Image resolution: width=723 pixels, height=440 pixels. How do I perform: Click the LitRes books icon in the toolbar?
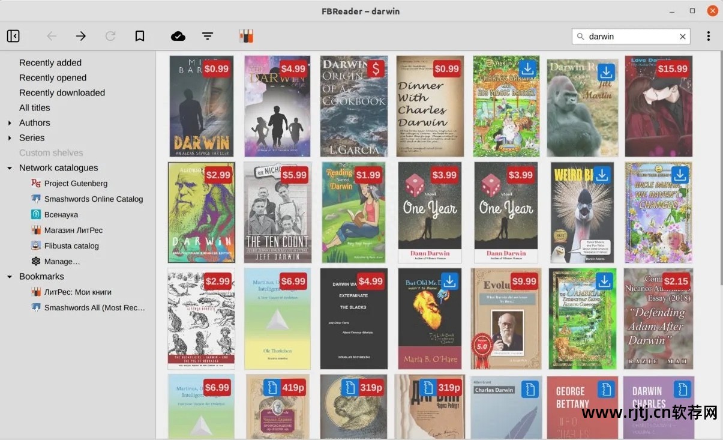pyautogui.click(x=246, y=36)
